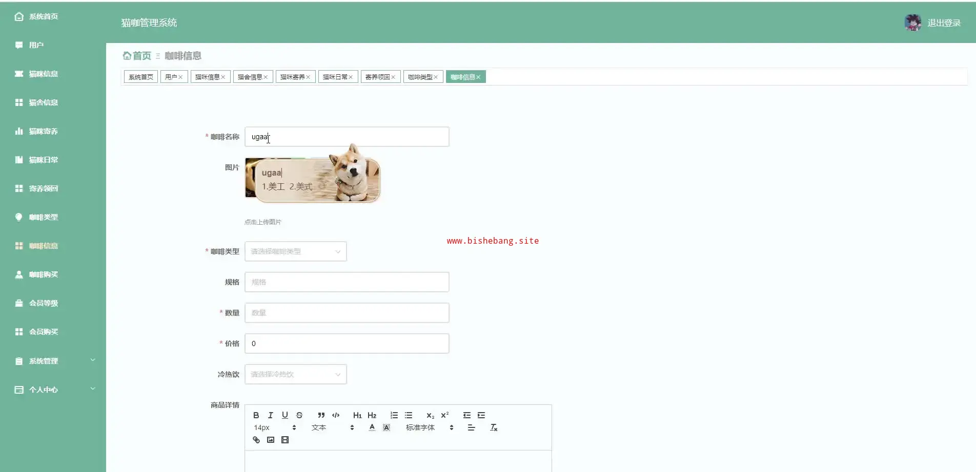Insert an image in the editor
The image size is (976, 472).
tap(271, 440)
